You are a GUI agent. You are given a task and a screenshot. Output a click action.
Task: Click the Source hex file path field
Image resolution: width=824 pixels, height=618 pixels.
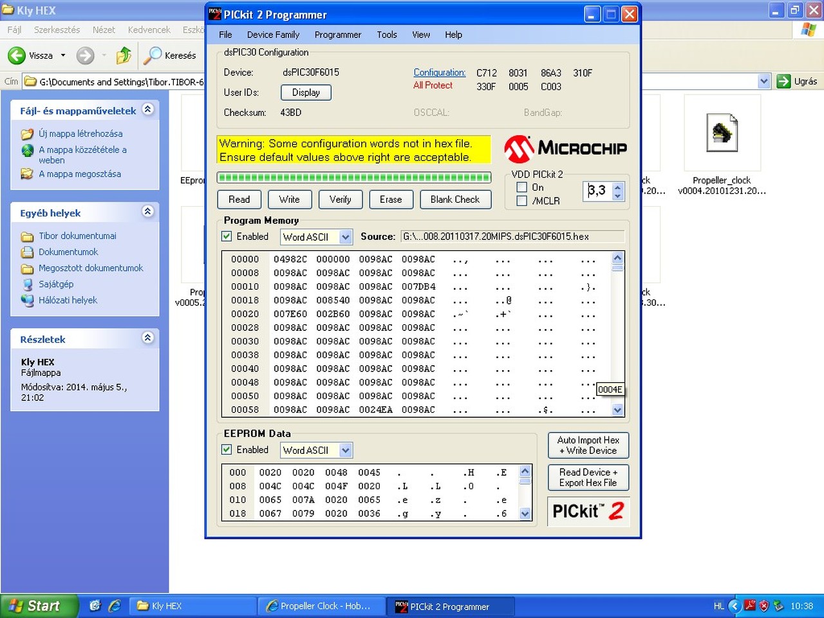[x=512, y=236]
